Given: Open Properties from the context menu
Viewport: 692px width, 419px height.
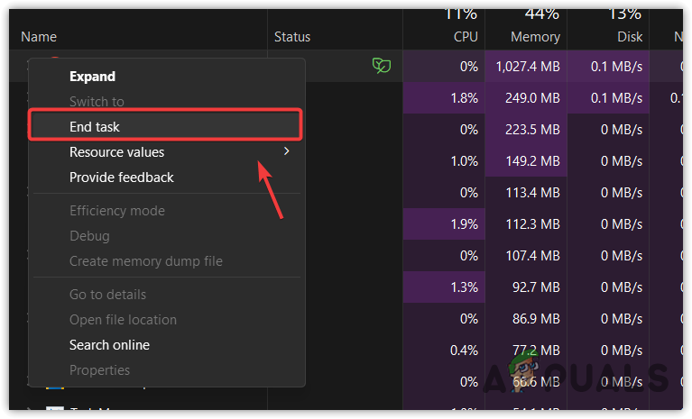Looking at the screenshot, I should (99, 370).
